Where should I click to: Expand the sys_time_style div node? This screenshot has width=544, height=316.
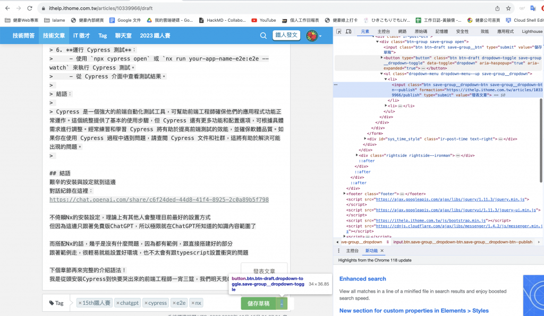[364, 139]
